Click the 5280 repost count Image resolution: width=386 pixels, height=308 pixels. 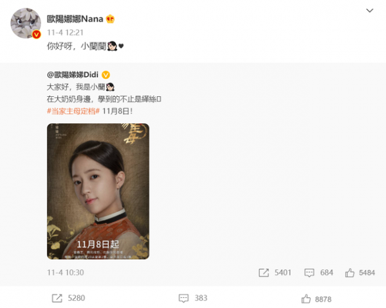[77, 298]
